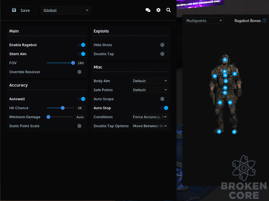Click the Accuracy section heading

coord(18,85)
